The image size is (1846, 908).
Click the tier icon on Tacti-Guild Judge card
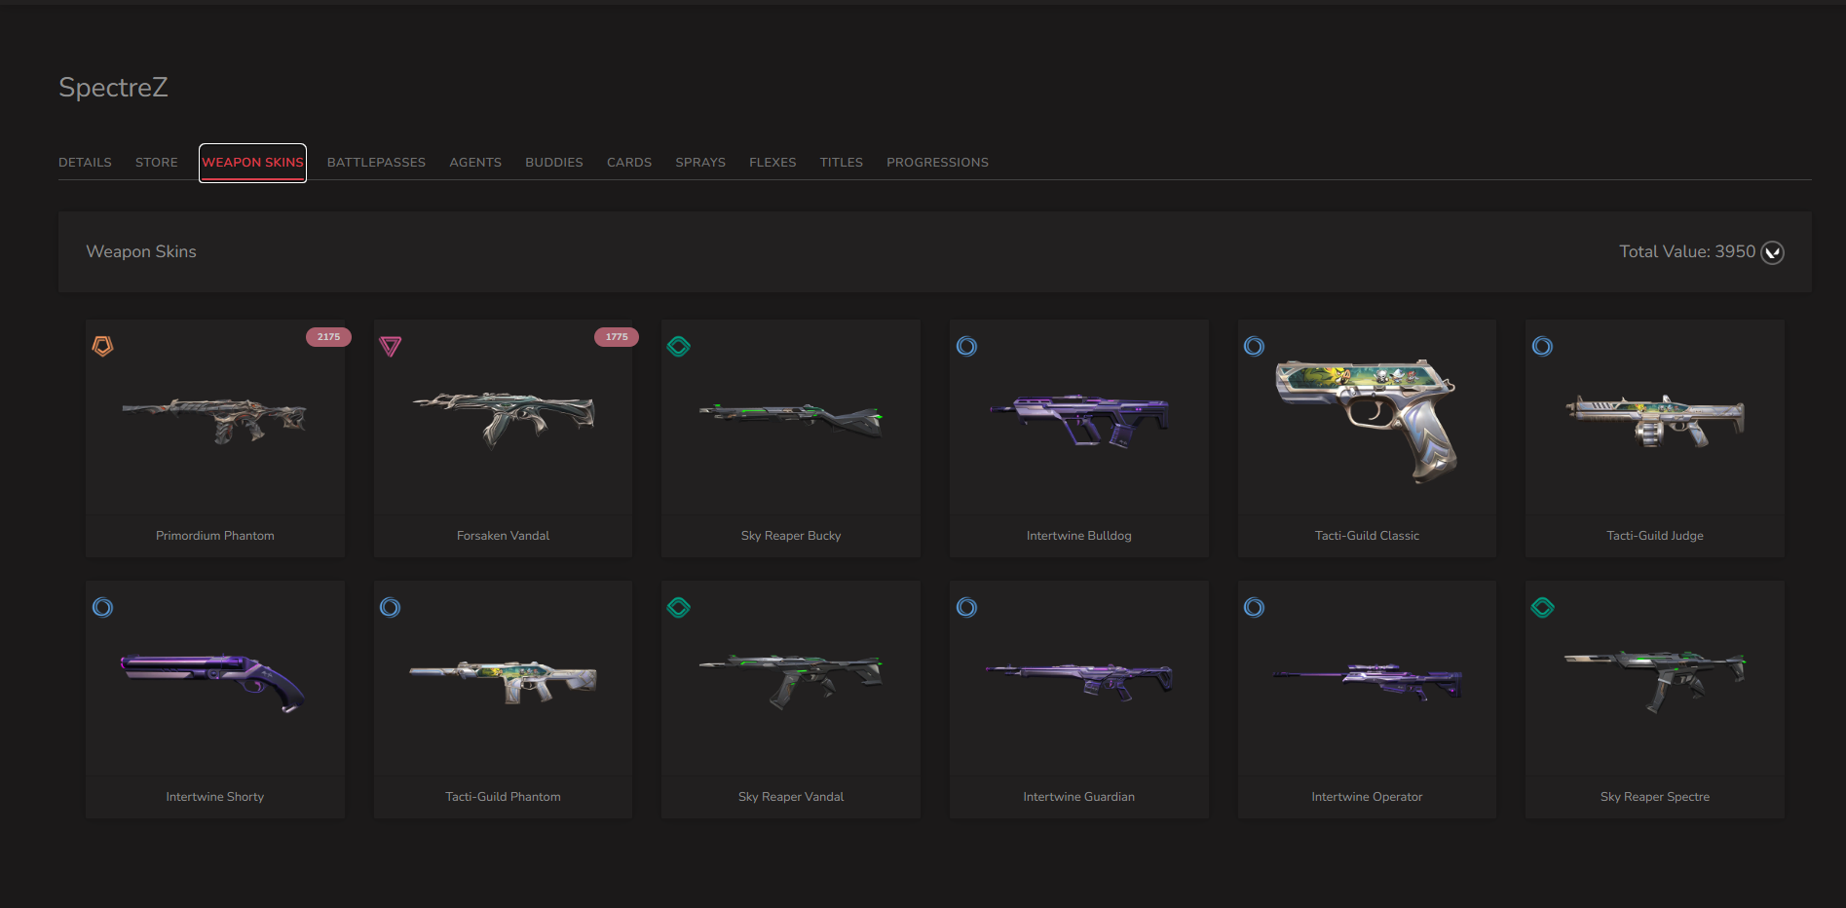[x=1543, y=346]
